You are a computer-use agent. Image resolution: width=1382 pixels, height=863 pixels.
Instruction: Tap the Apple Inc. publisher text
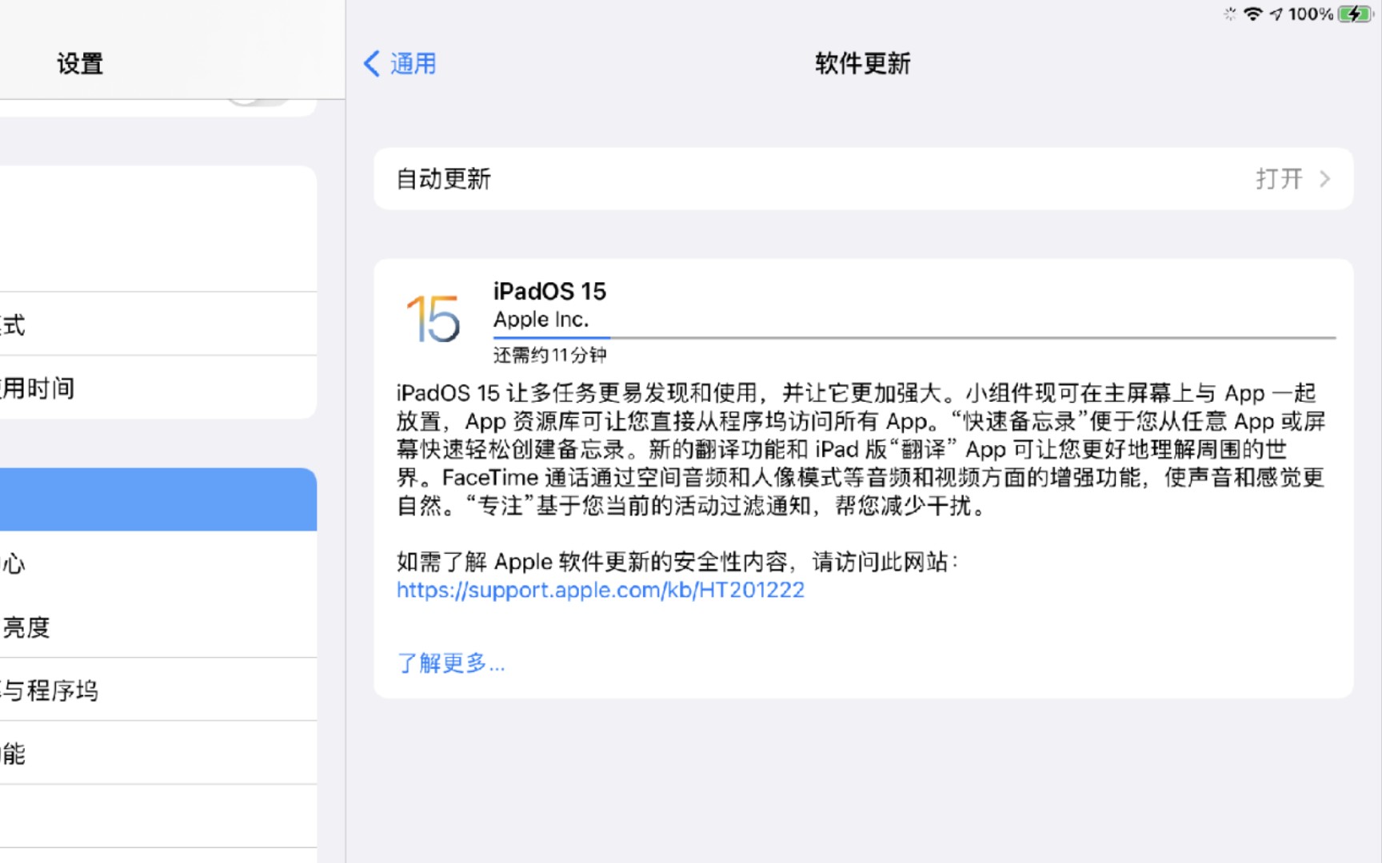coord(541,319)
